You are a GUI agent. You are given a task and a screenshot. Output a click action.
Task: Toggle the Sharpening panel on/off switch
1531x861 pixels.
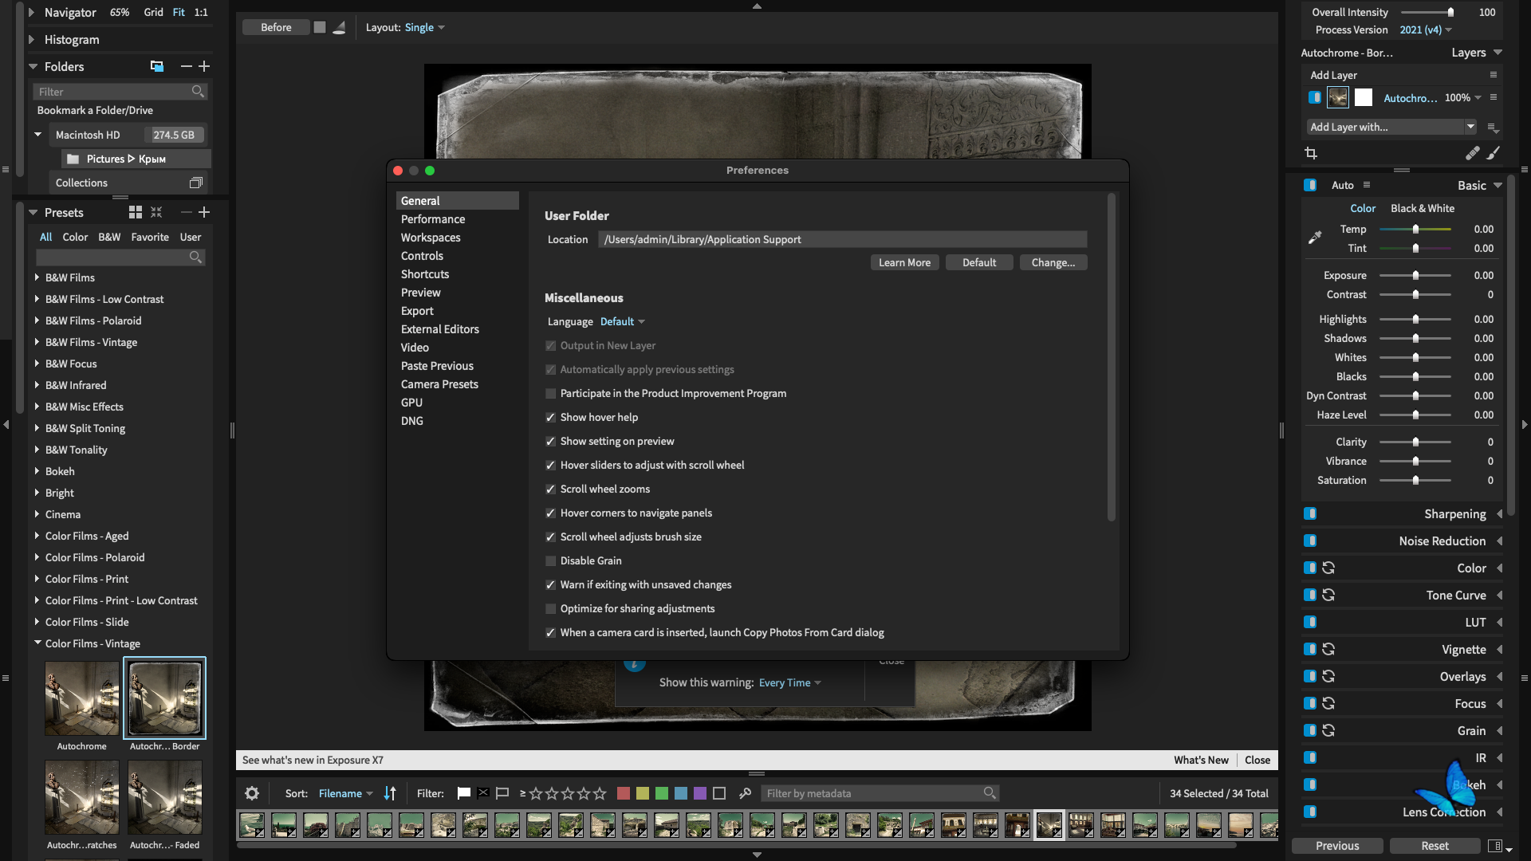(x=1310, y=513)
